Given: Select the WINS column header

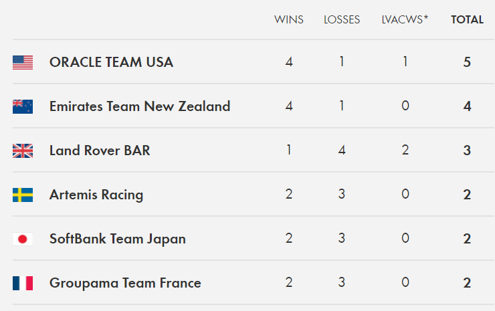Looking at the screenshot, I should click(289, 19).
